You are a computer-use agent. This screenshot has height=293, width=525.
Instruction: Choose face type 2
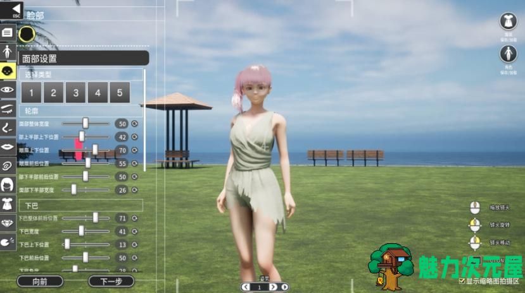(54, 92)
